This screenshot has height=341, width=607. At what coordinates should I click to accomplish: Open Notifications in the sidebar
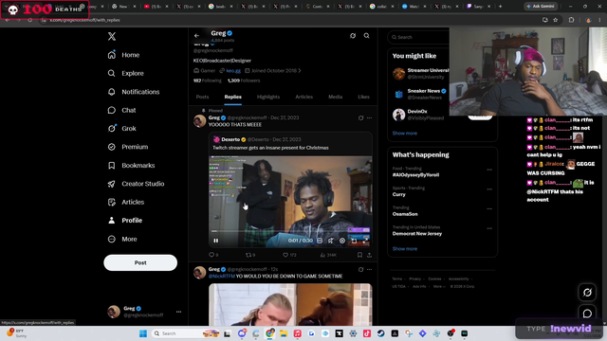pos(134,92)
